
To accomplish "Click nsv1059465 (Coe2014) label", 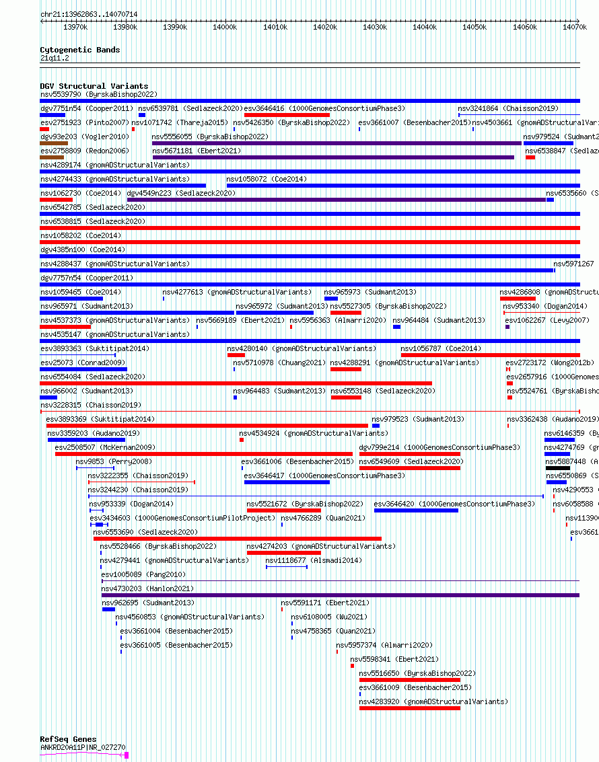I will (x=81, y=292).
